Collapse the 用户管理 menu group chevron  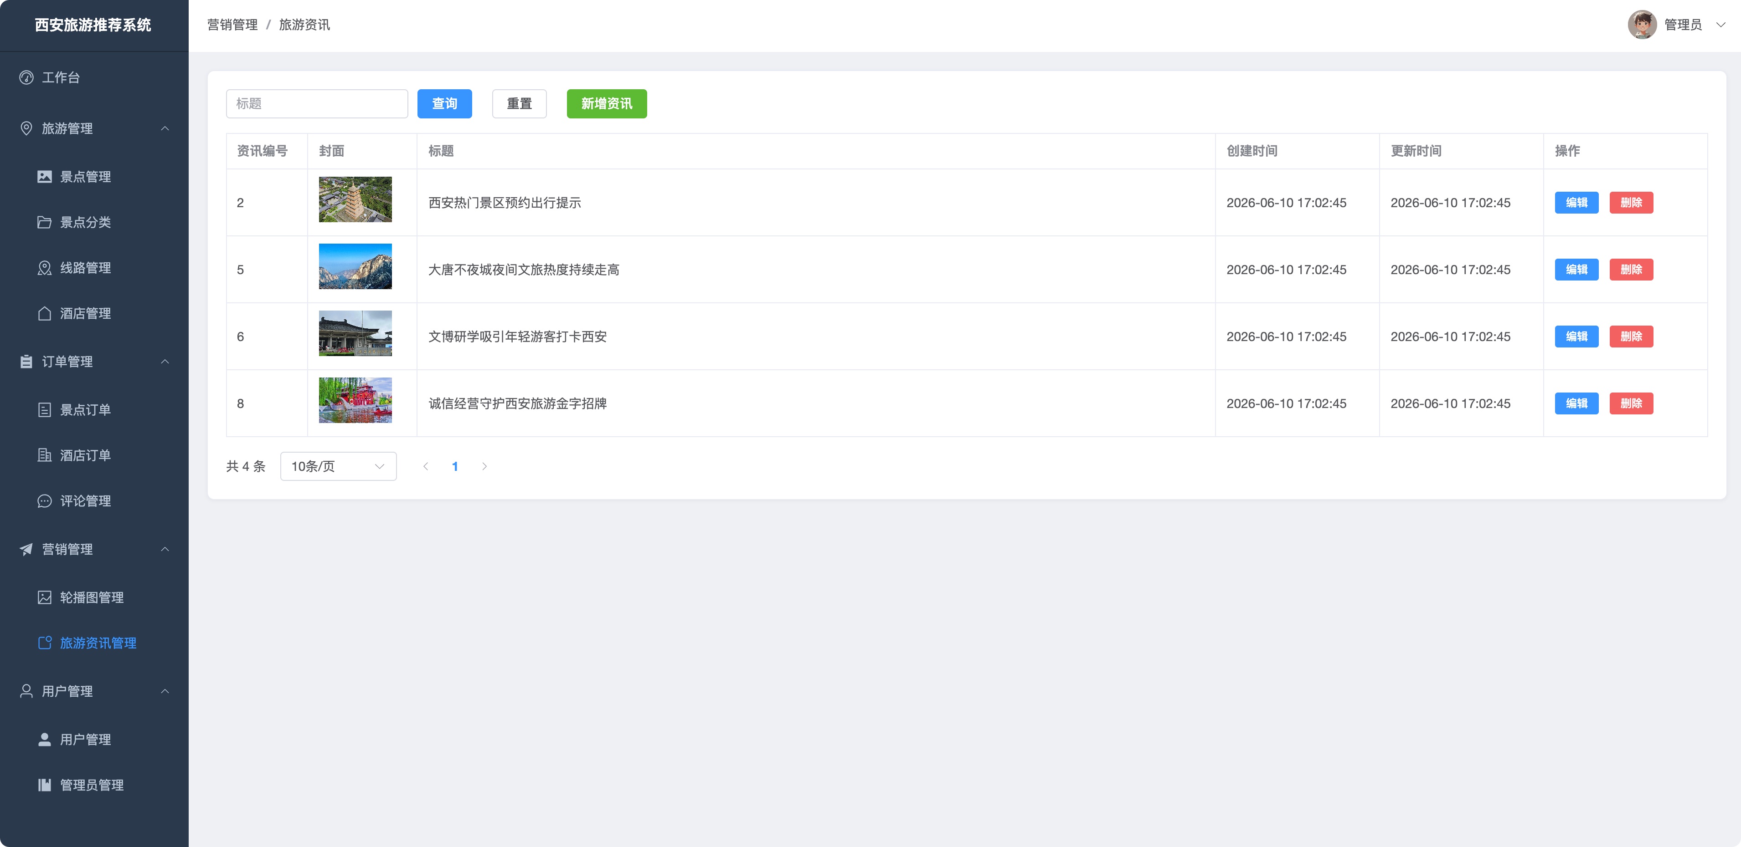[x=165, y=691]
